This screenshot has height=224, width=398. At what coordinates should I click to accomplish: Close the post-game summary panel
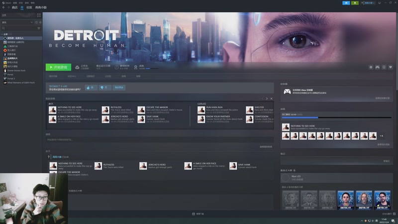coord(271,99)
